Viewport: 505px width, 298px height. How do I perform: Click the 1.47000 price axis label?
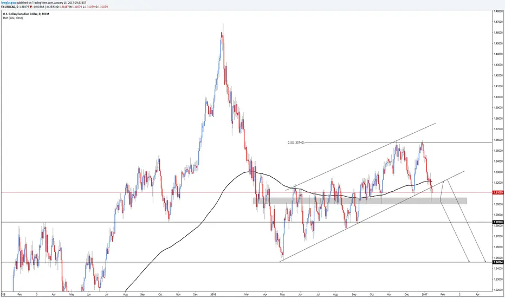coord(499,22)
